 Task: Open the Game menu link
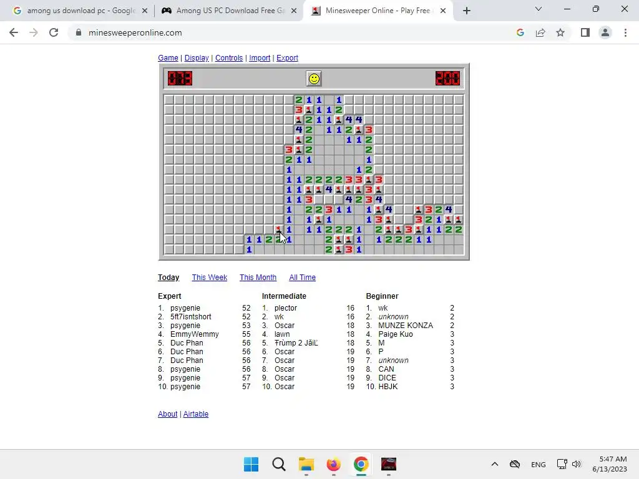(168, 58)
